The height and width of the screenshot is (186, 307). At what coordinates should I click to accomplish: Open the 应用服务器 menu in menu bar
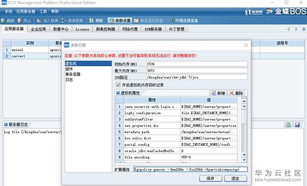point(26,12)
